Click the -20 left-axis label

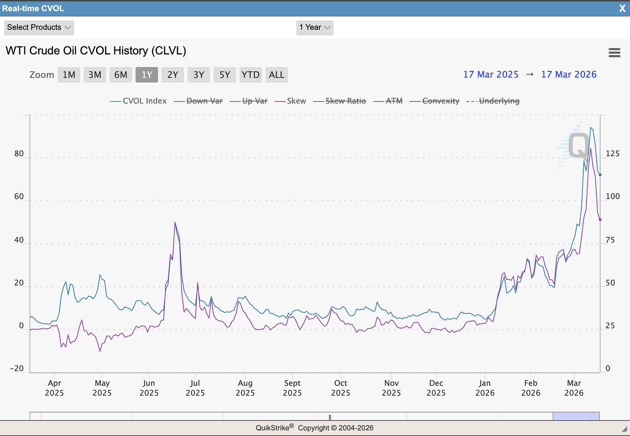(17, 369)
